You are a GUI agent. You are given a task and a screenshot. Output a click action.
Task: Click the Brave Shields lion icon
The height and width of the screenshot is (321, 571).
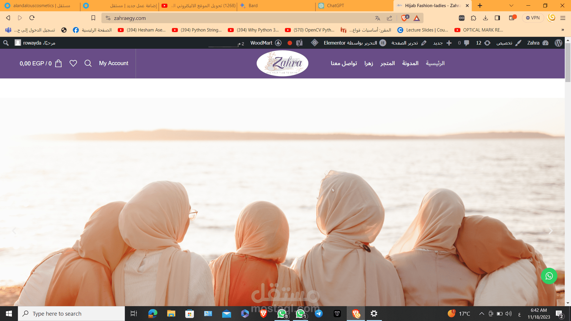coord(404,18)
